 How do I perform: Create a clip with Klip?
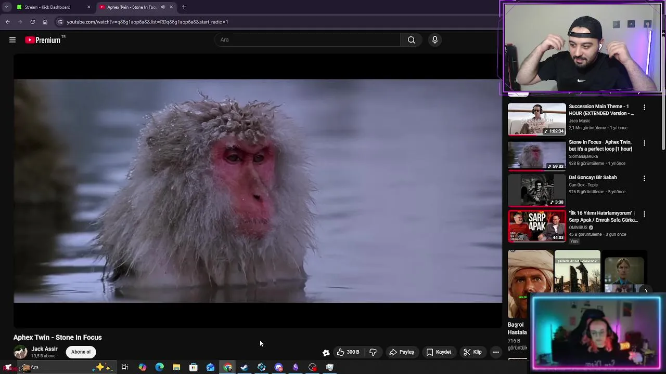(x=472, y=352)
